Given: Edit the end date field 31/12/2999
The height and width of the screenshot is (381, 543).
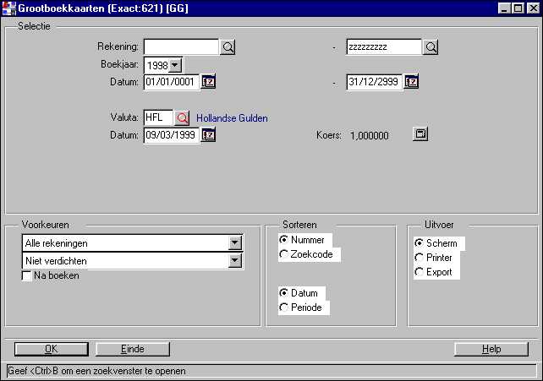Looking at the screenshot, I should pos(375,82).
